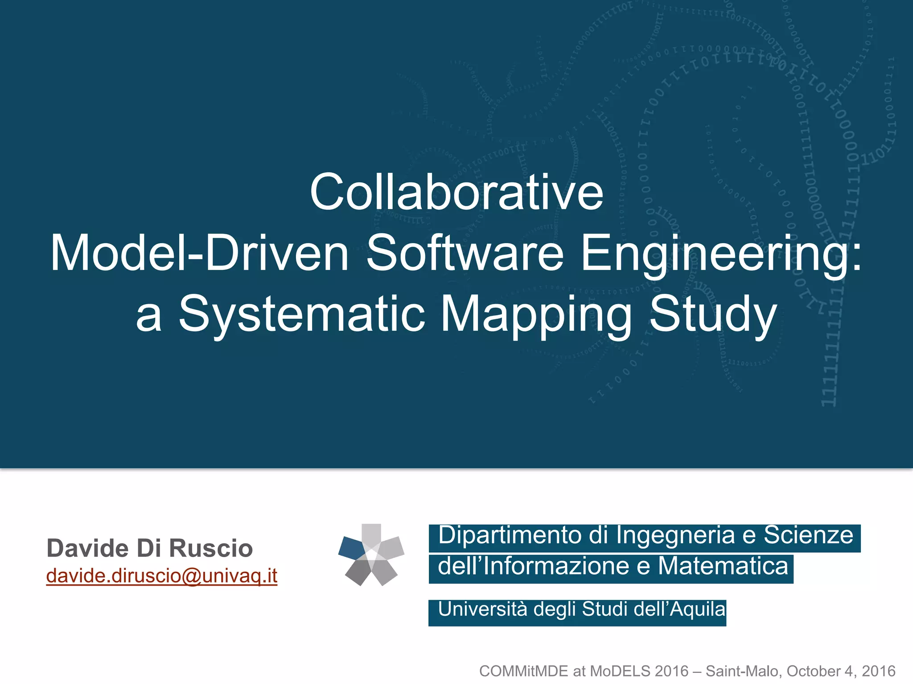Click the star-shaped department logo
Screen dimensions: 913x684
[x=371, y=554]
